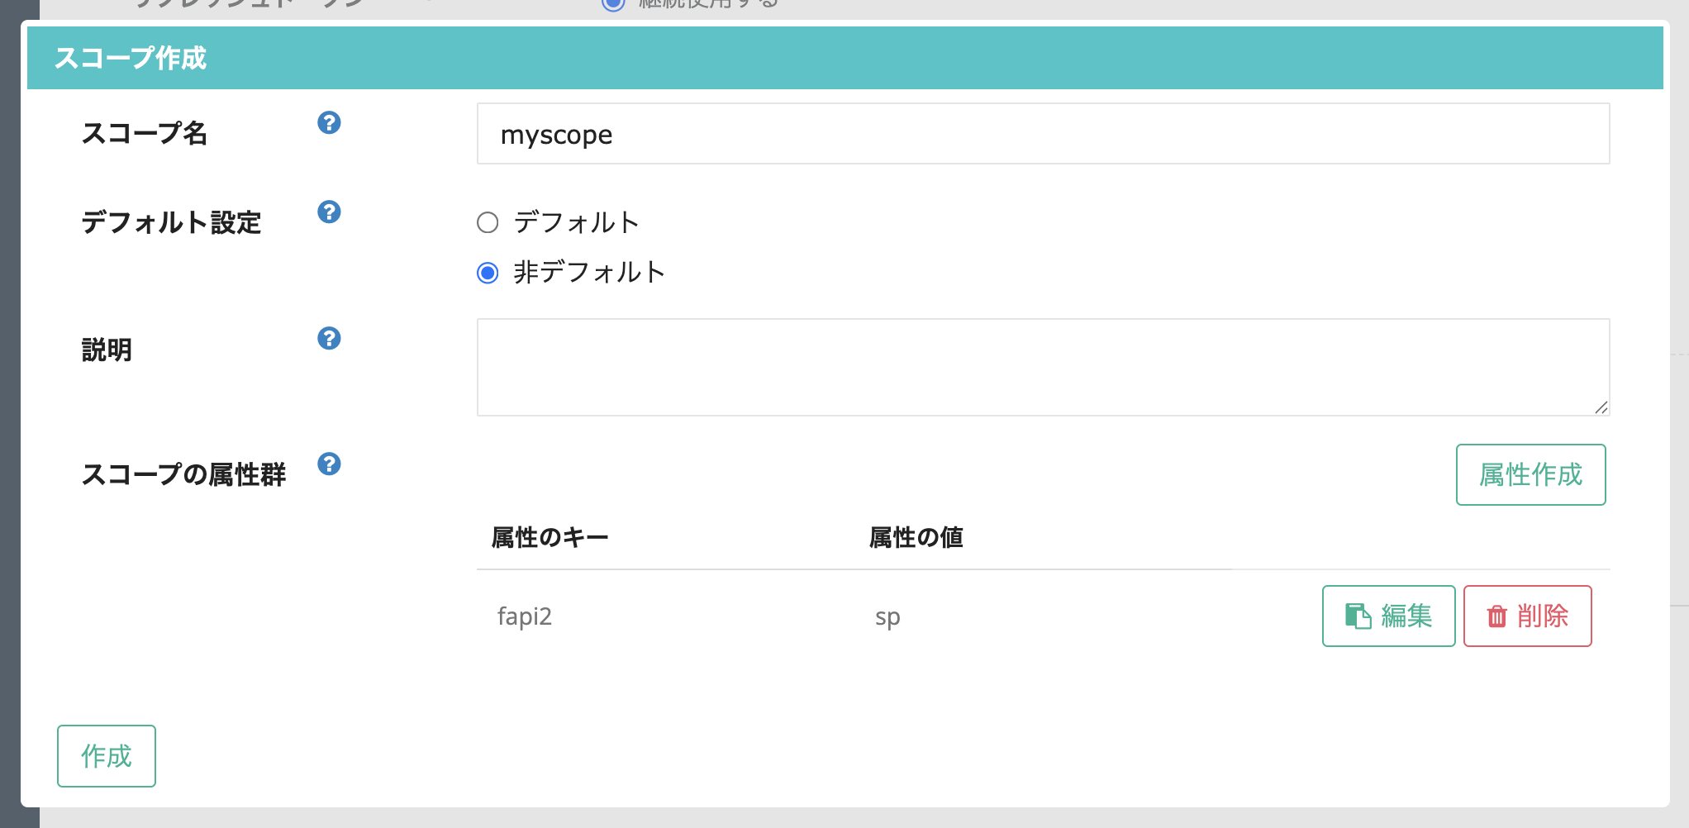Click the help icon beside 説明

(329, 339)
